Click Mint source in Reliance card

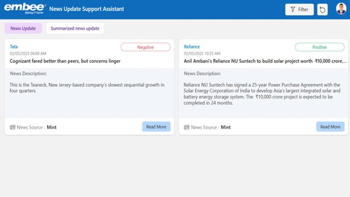point(226,127)
